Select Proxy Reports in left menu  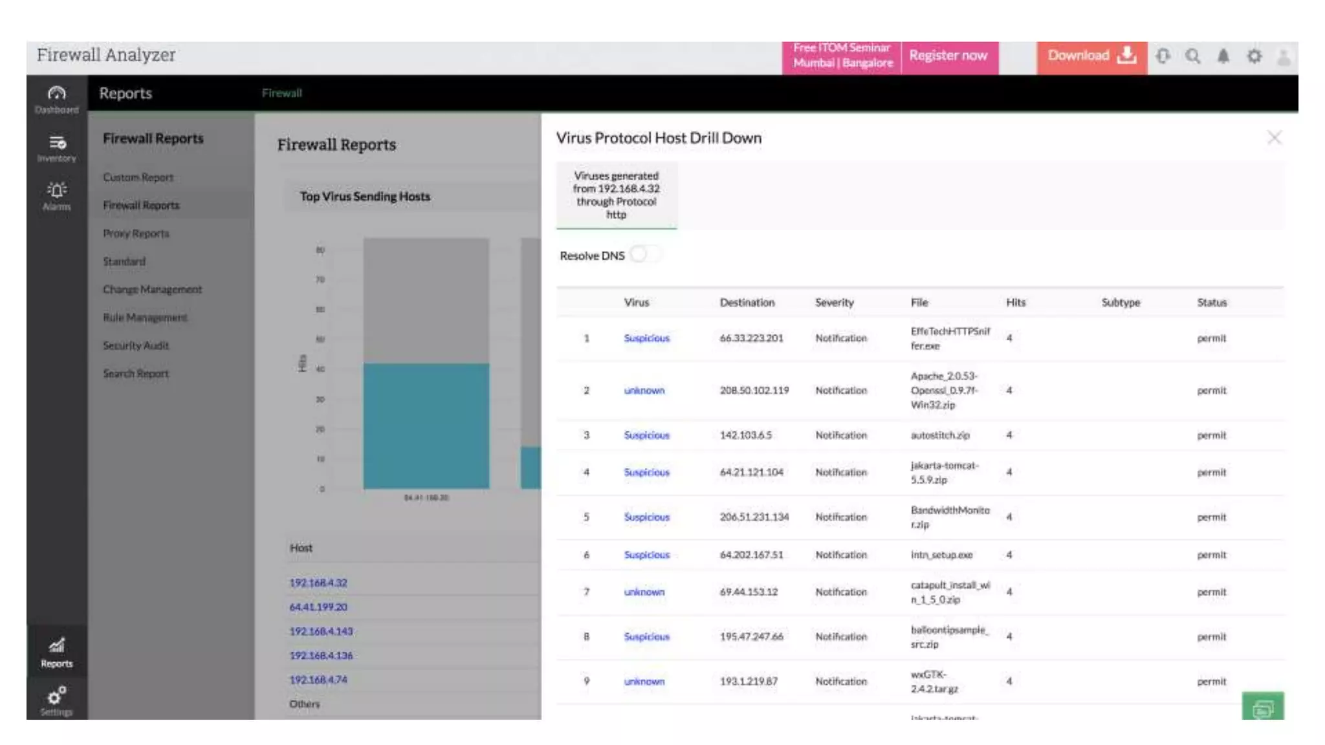pyautogui.click(x=136, y=233)
